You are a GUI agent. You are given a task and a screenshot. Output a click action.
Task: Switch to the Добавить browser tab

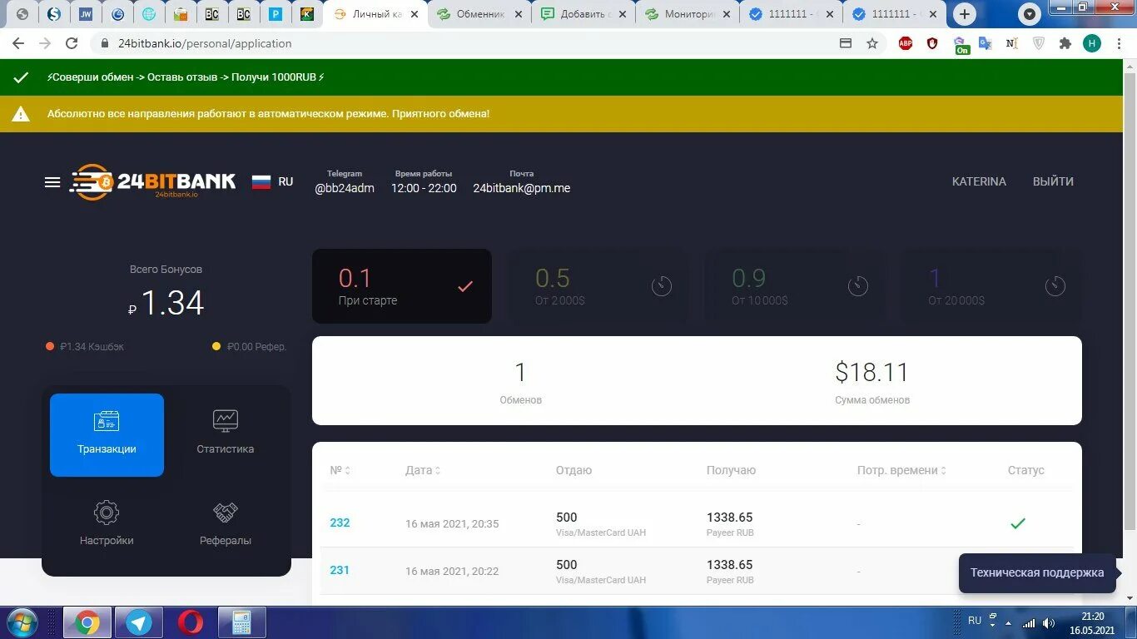583,14
